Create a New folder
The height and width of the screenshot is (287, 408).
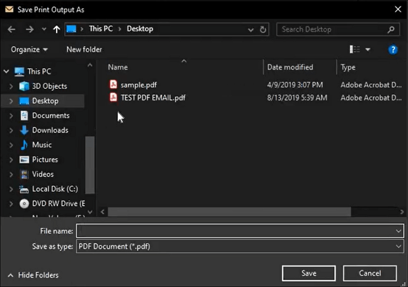(x=84, y=50)
